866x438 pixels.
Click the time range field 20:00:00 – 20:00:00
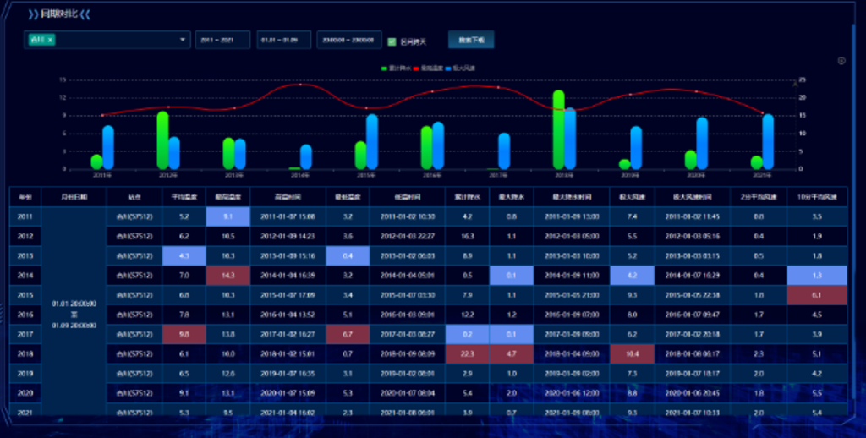click(349, 40)
